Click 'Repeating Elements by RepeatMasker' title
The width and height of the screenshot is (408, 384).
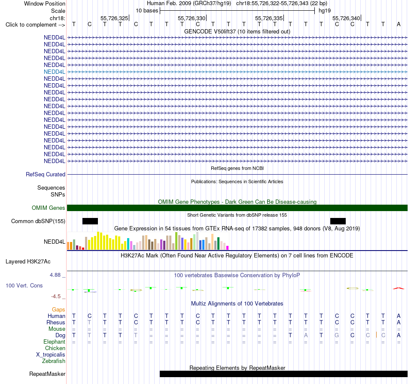(x=237, y=368)
